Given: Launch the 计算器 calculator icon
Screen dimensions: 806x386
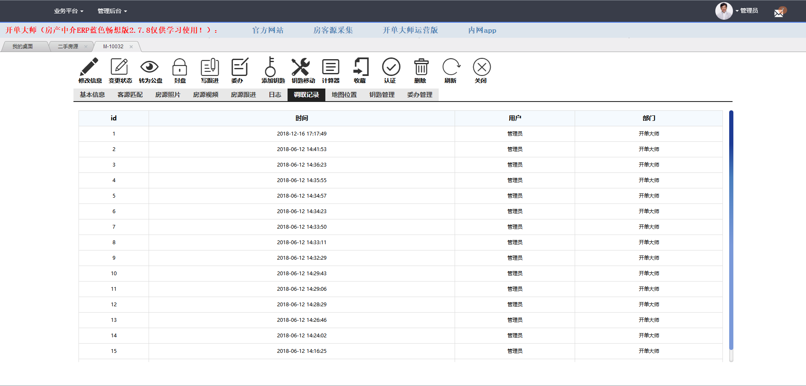Looking at the screenshot, I should [331, 67].
